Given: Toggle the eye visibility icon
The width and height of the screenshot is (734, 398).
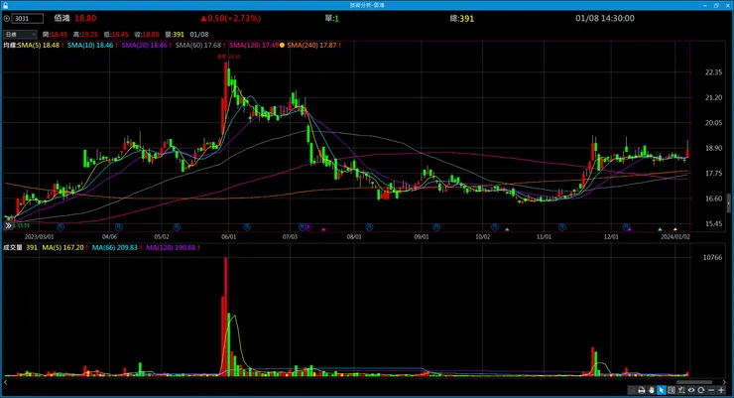Looking at the screenshot, I should [691, 390].
